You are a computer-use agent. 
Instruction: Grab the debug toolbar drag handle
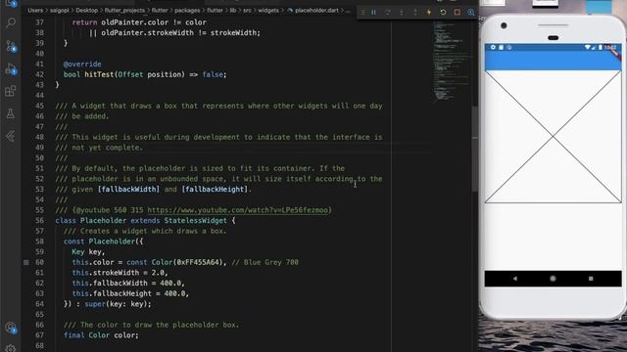363,13
